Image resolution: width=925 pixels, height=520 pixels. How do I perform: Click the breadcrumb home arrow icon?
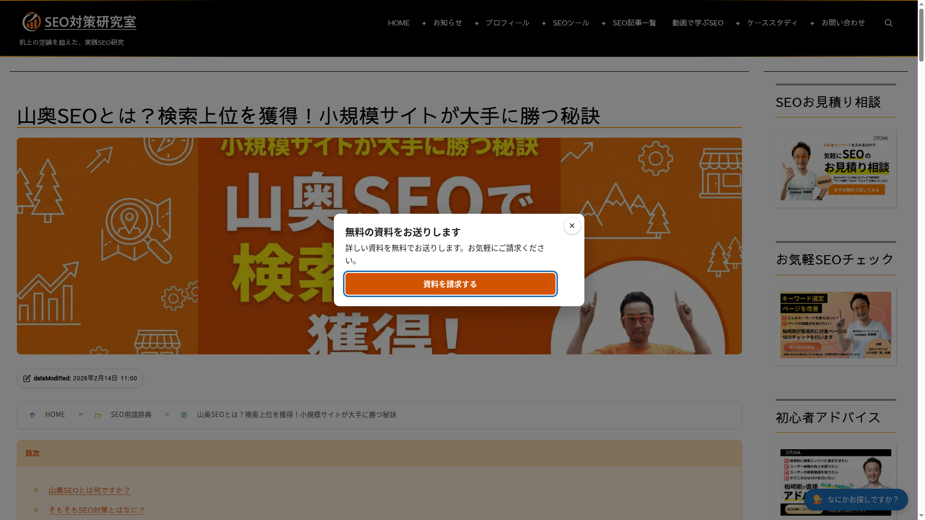32,415
